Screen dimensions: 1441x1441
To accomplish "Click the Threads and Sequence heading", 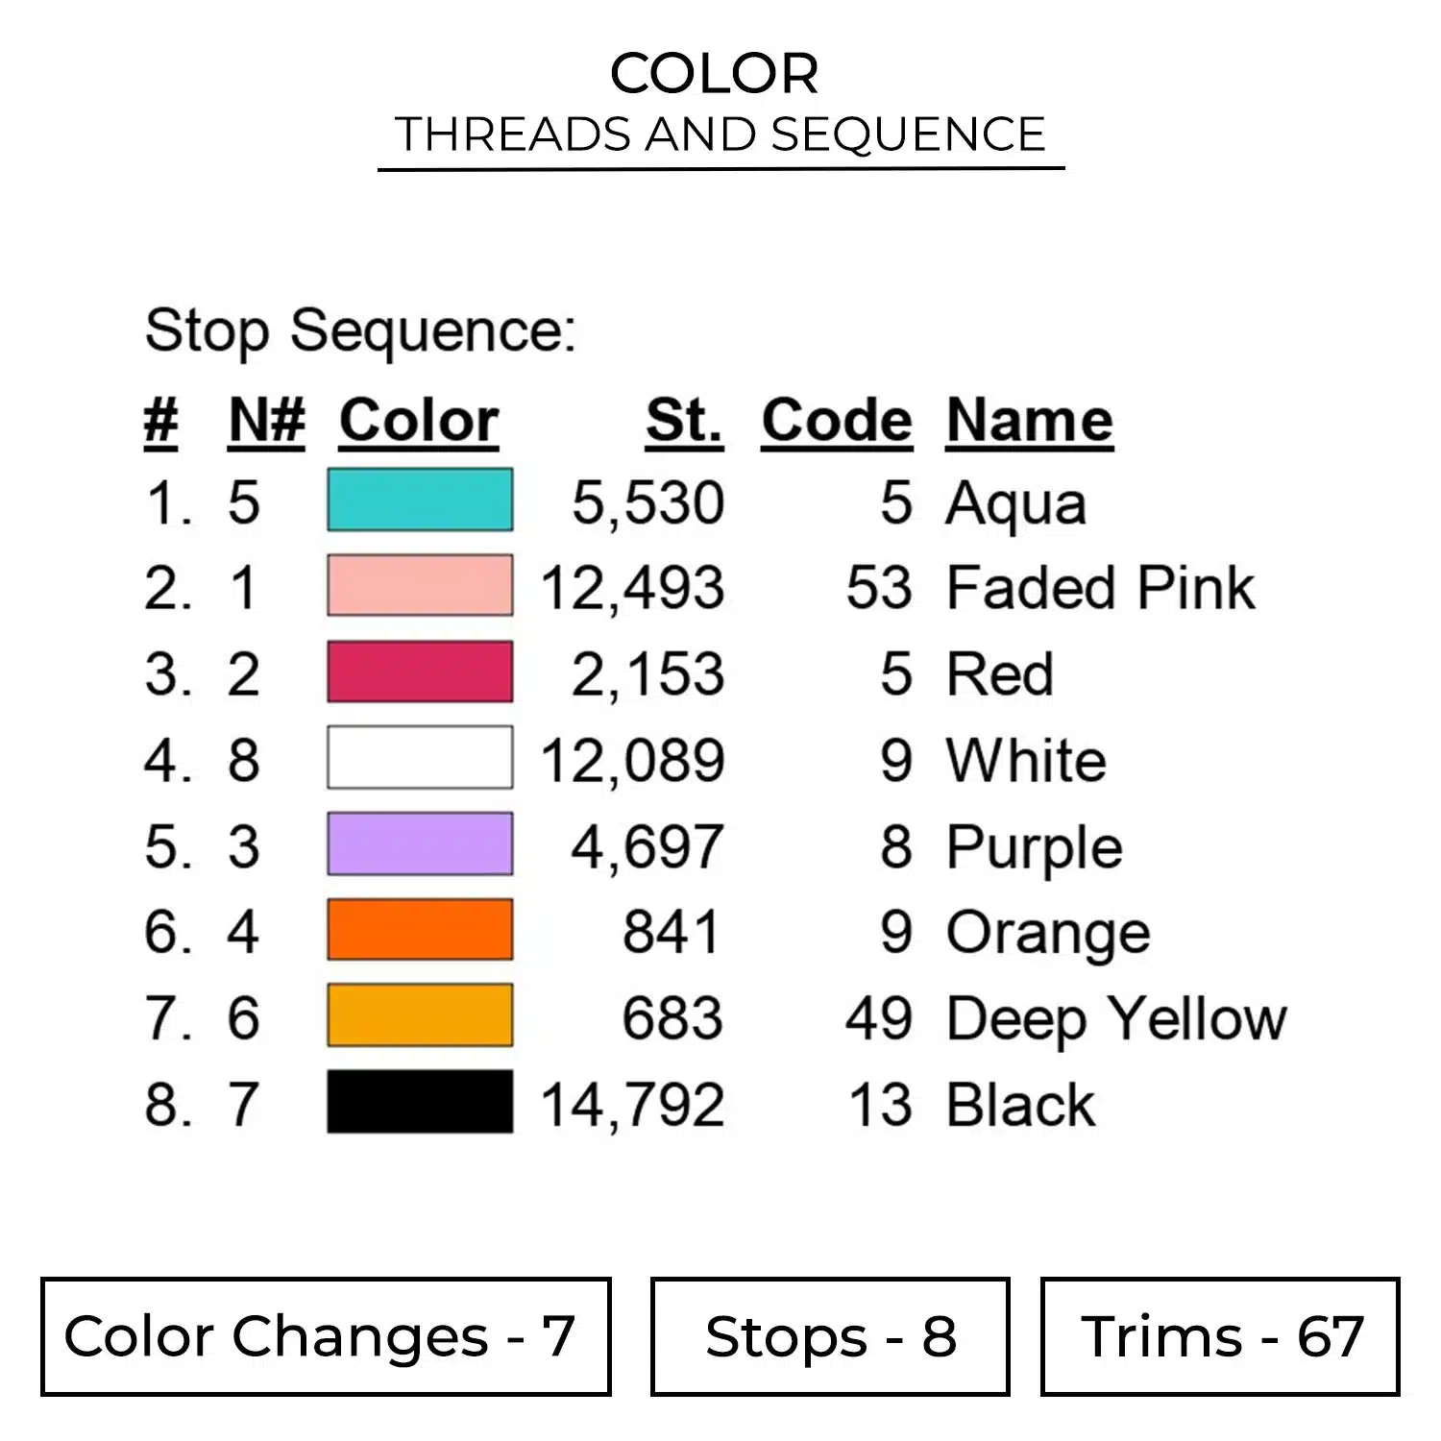I will click(x=720, y=134).
